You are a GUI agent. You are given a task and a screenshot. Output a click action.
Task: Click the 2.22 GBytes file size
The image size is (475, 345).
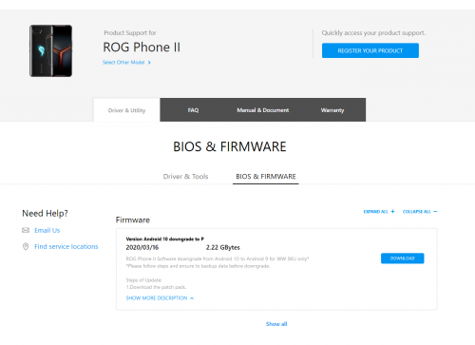[223, 247]
